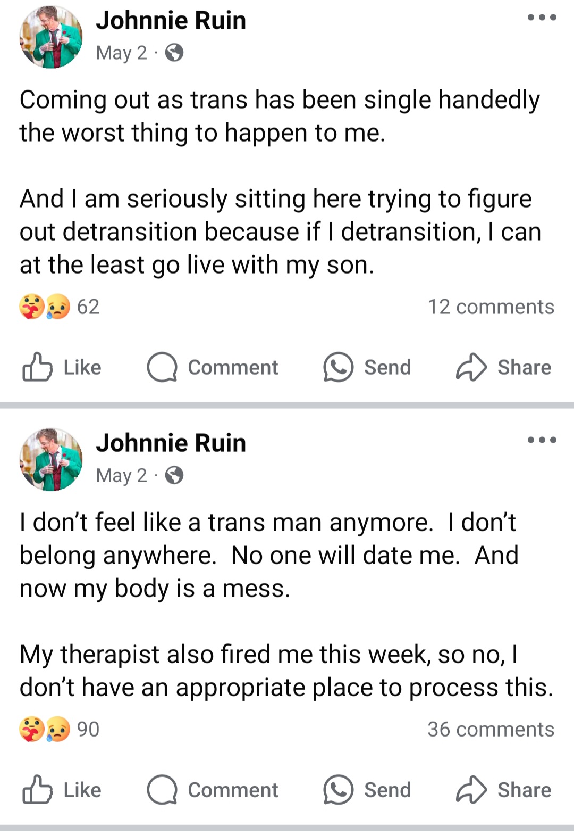Tap the public globe icon on first post

tap(174, 53)
